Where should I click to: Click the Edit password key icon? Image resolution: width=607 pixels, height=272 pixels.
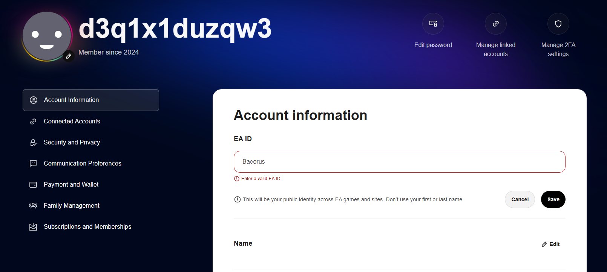tap(433, 24)
